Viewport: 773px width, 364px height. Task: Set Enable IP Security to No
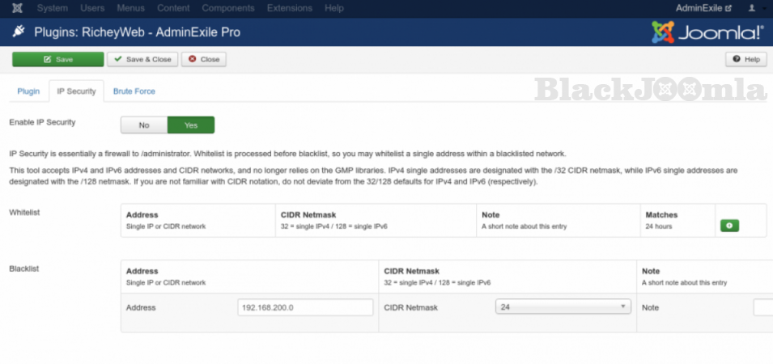click(144, 125)
